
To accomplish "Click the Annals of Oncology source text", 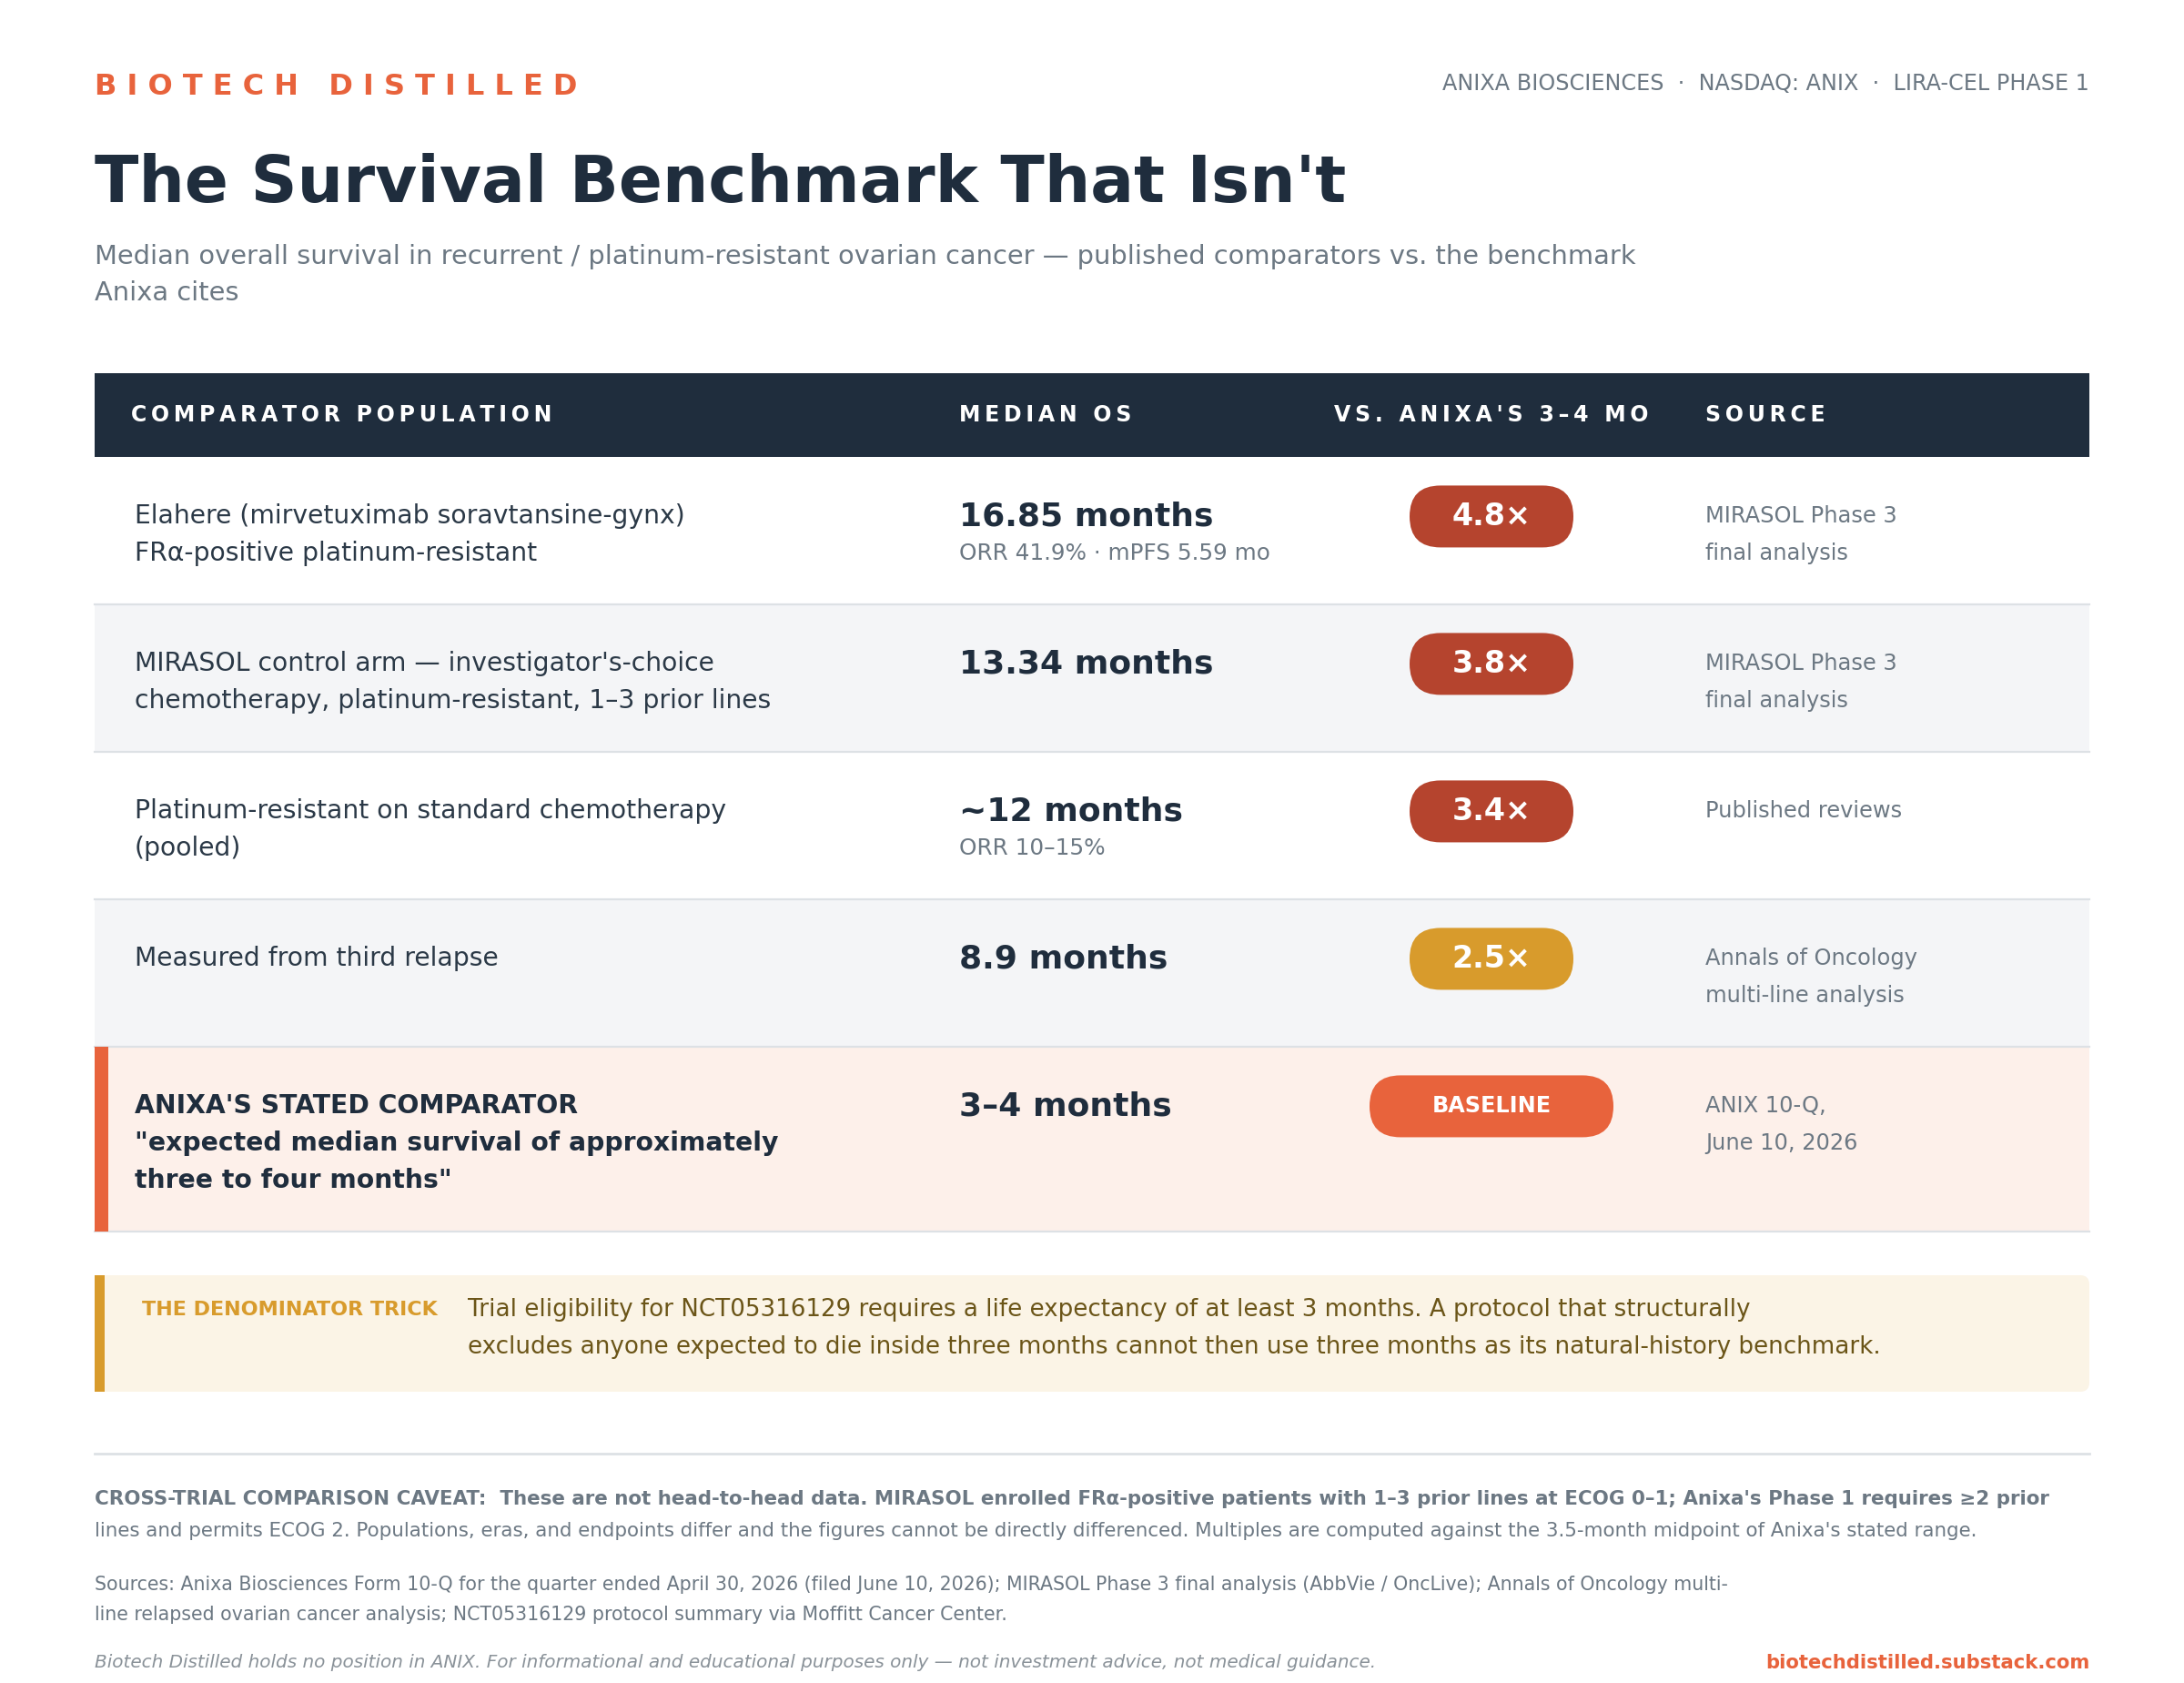I will click(1811, 976).
